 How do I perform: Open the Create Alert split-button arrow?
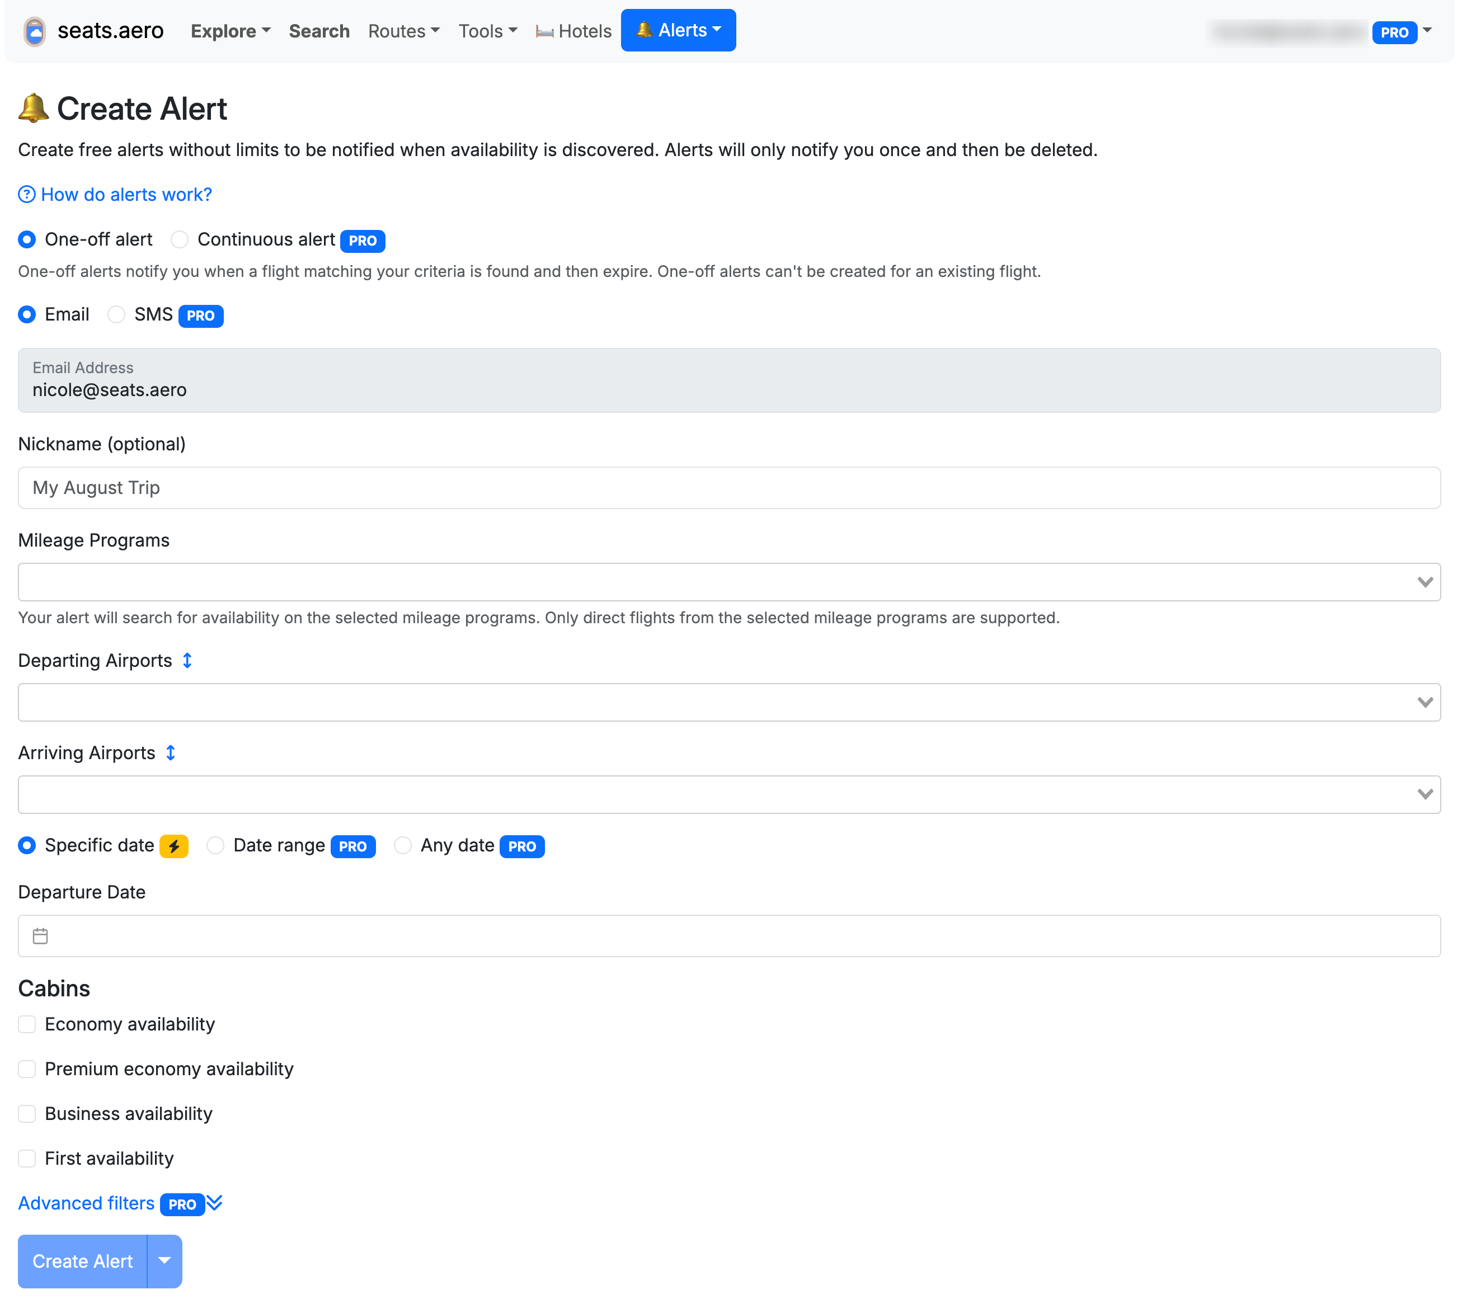(x=164, y=1261)
